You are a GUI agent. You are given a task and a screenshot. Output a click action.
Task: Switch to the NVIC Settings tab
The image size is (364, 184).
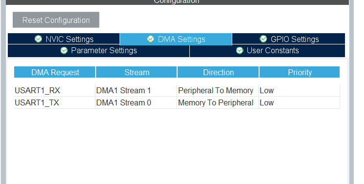point(64,39)
